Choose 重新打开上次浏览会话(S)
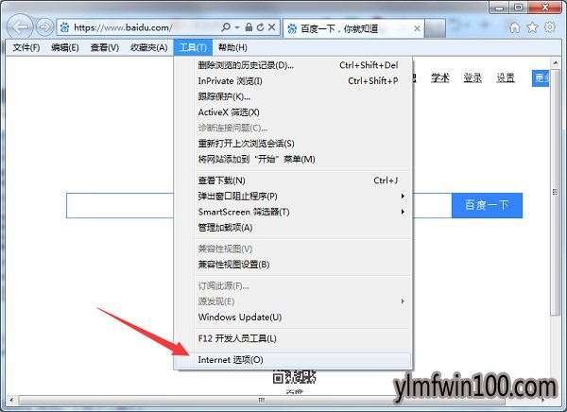The image size is (567, 412). (293, 144)
